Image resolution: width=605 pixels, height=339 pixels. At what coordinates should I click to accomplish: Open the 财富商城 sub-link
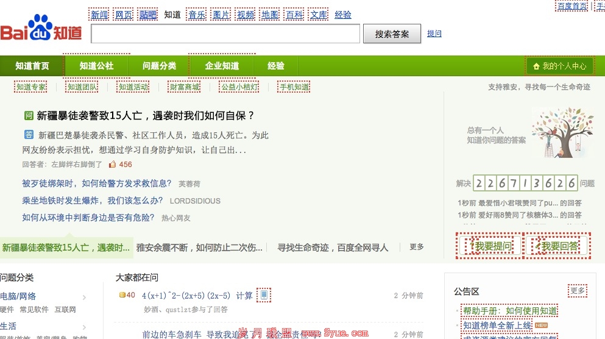(185, 87)
